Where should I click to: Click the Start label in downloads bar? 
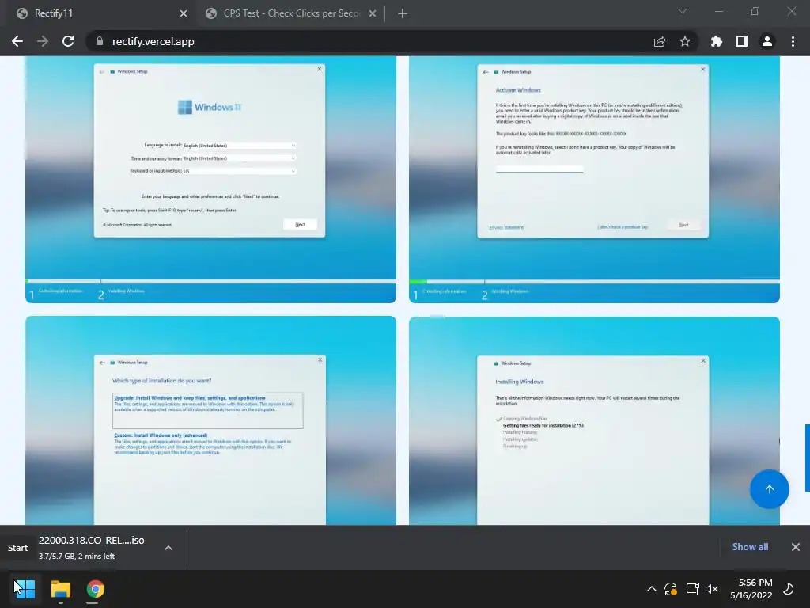(17, 548)
